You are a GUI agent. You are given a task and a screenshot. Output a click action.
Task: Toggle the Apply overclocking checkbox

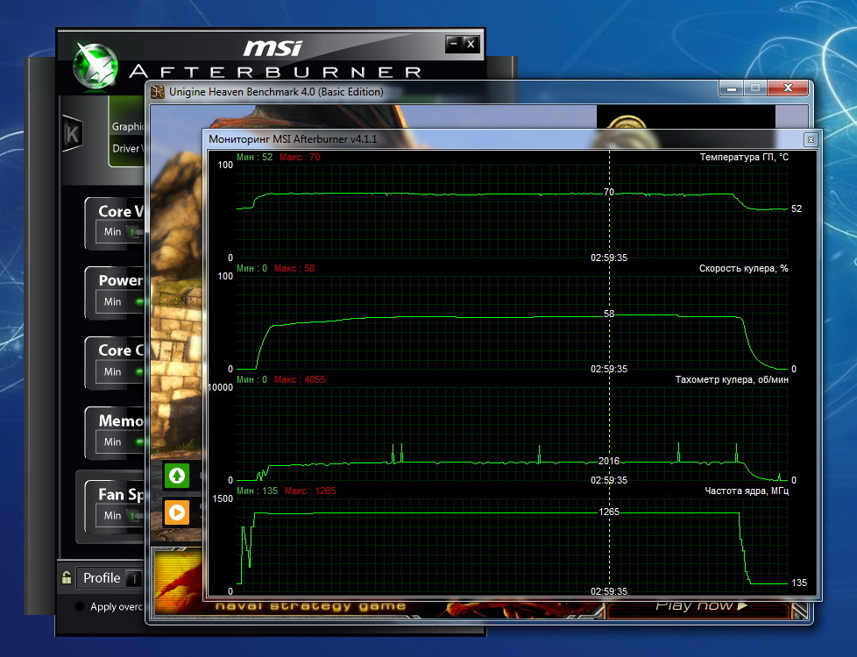[80, 606]
